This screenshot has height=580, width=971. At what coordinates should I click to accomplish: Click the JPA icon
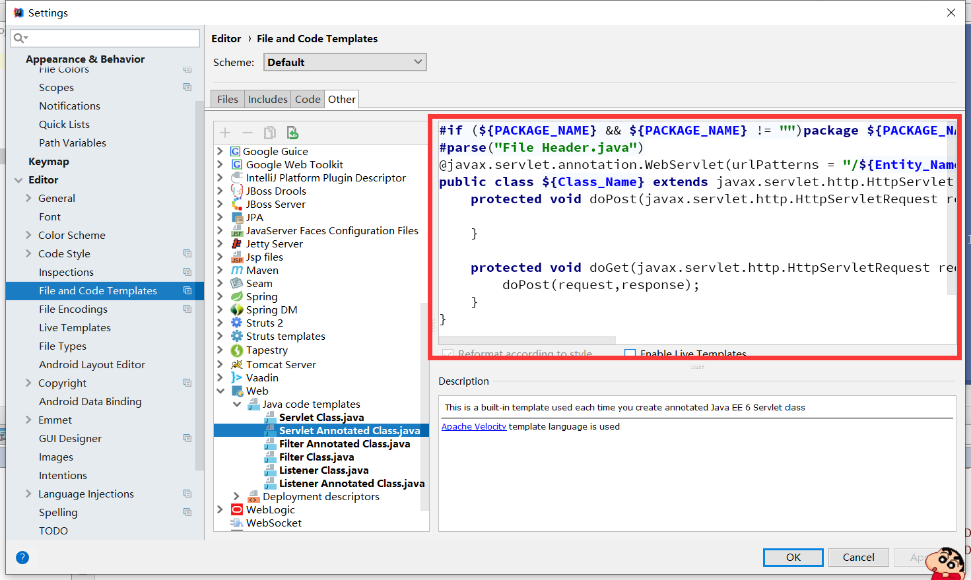[238, 217]
